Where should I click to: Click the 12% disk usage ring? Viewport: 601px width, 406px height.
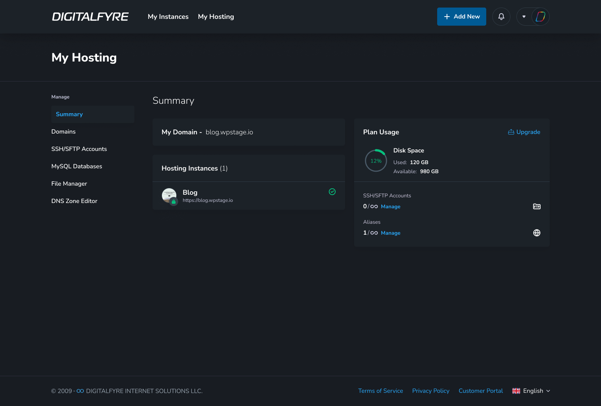376,161
